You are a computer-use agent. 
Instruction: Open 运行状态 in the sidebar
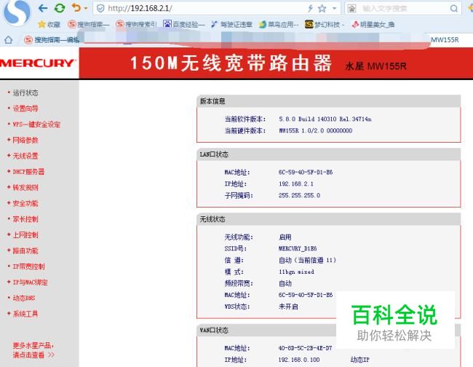25,93
